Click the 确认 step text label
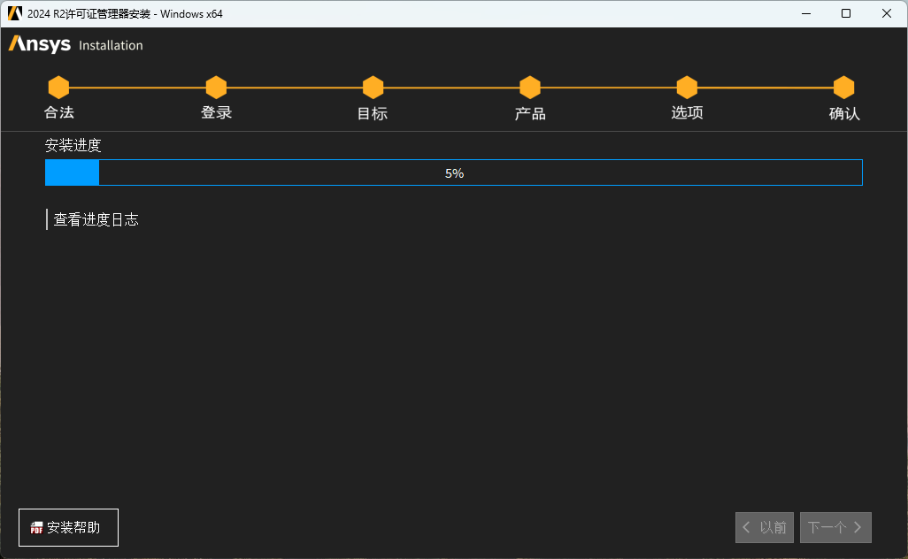 tap(843, 113)
